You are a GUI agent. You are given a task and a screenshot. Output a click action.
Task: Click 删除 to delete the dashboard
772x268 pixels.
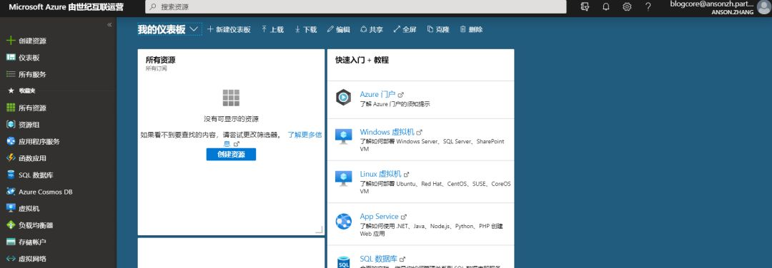pyautogui.click(x=471, y=29)
